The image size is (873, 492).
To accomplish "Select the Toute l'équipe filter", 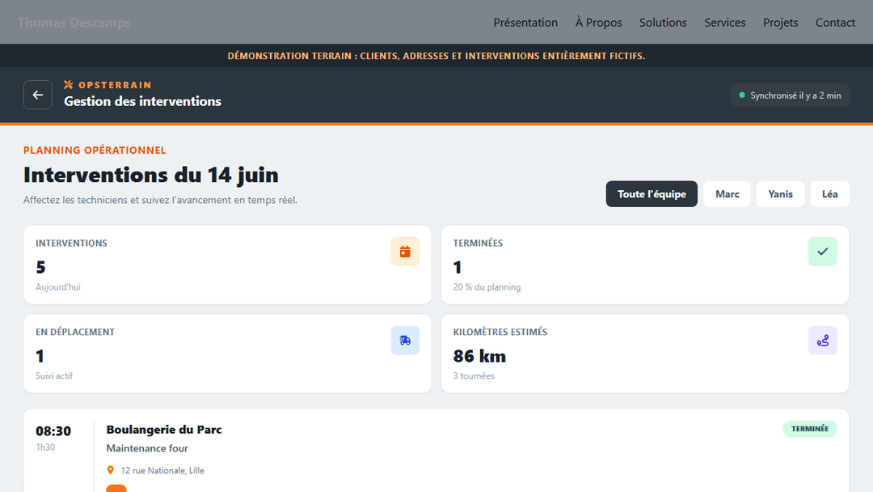I will 652,194.
